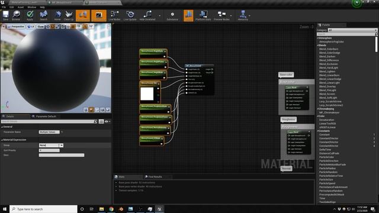The width and height of the screenshot is (379, 213).
Task: Click the white texture sample preview thumbnail
Action: (147, 93)
